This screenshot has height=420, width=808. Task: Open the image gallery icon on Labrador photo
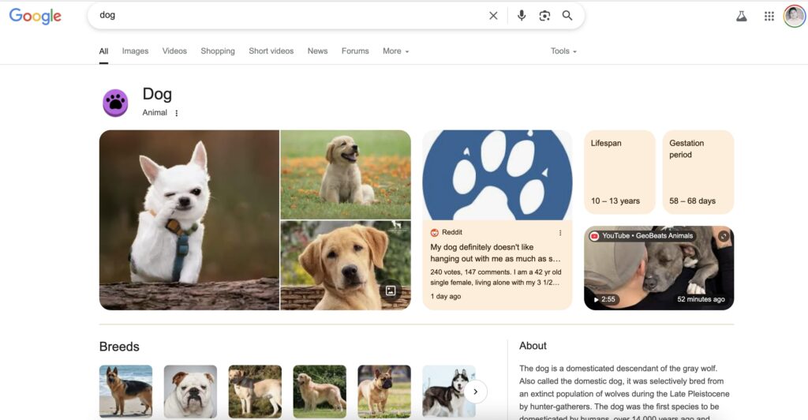pyautogui.click(x=391, y=291)
